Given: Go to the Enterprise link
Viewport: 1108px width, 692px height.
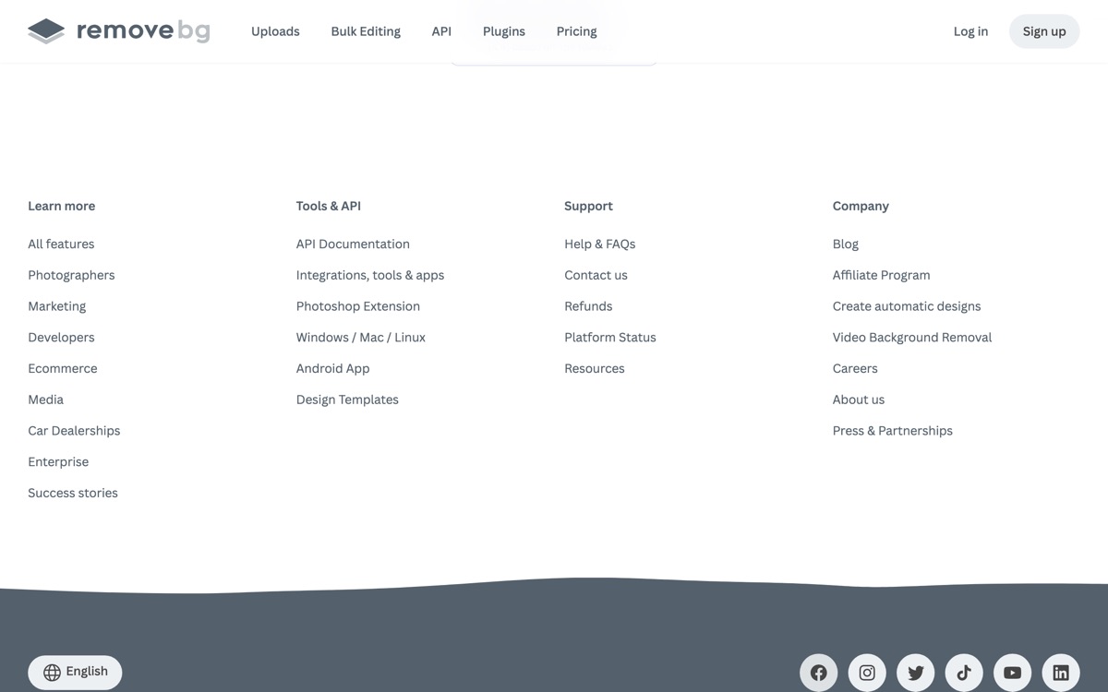Looking at the screenshot, I should coord(58,462).
